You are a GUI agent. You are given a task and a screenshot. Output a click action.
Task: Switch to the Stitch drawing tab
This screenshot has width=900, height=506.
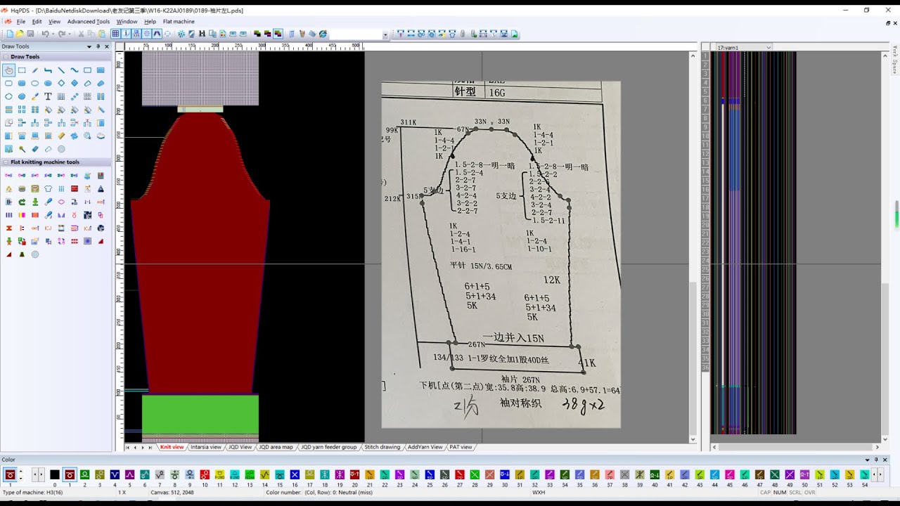382,447
